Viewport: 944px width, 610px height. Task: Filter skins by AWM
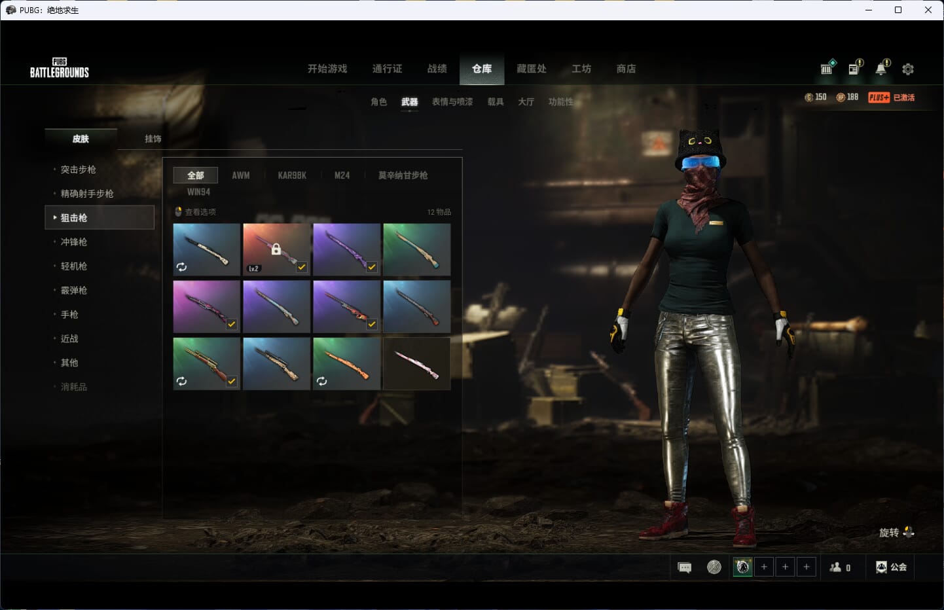point(241,175)
